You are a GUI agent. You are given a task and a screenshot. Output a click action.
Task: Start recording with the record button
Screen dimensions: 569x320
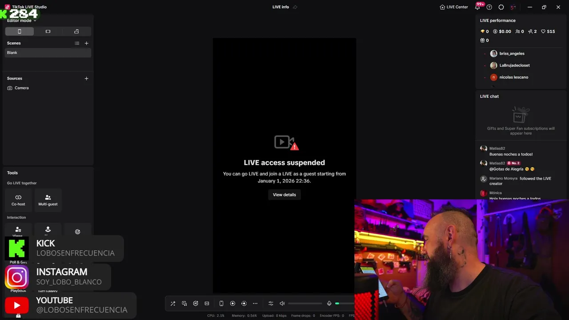pos(232,304)
